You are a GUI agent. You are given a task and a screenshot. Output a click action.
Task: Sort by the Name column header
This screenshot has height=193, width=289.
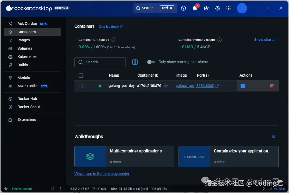tap(114, 75)
